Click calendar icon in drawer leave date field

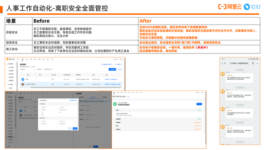point(104,110)
